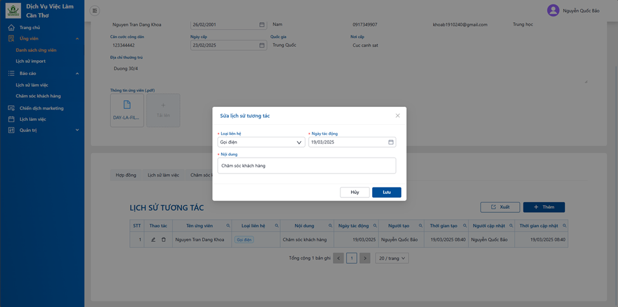Toggle sidebar collapse hamburger icon

(94, 11)
